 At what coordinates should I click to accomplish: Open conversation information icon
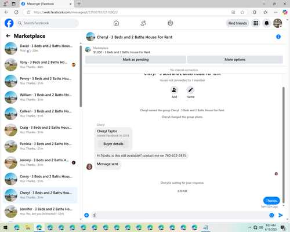[x=278, y=37]
